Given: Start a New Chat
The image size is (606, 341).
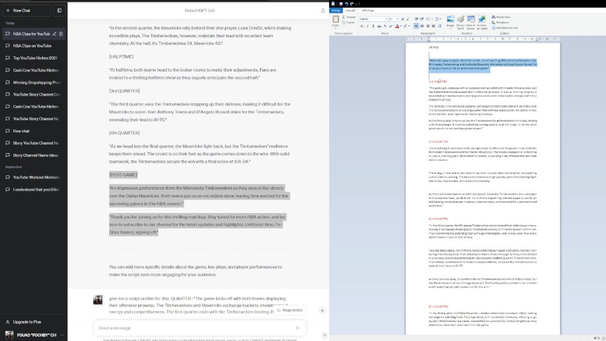Looking at the screenshot, I should click(26, 11).
